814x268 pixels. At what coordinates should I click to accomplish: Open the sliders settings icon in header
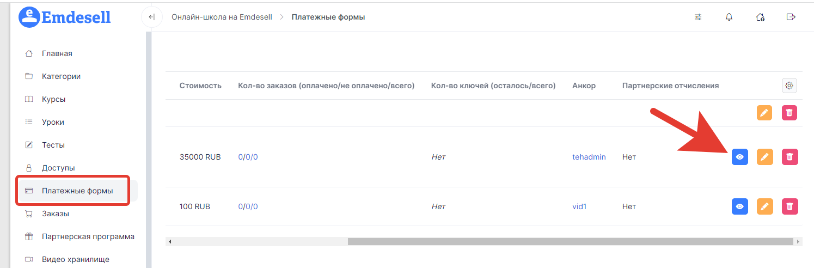698,17
